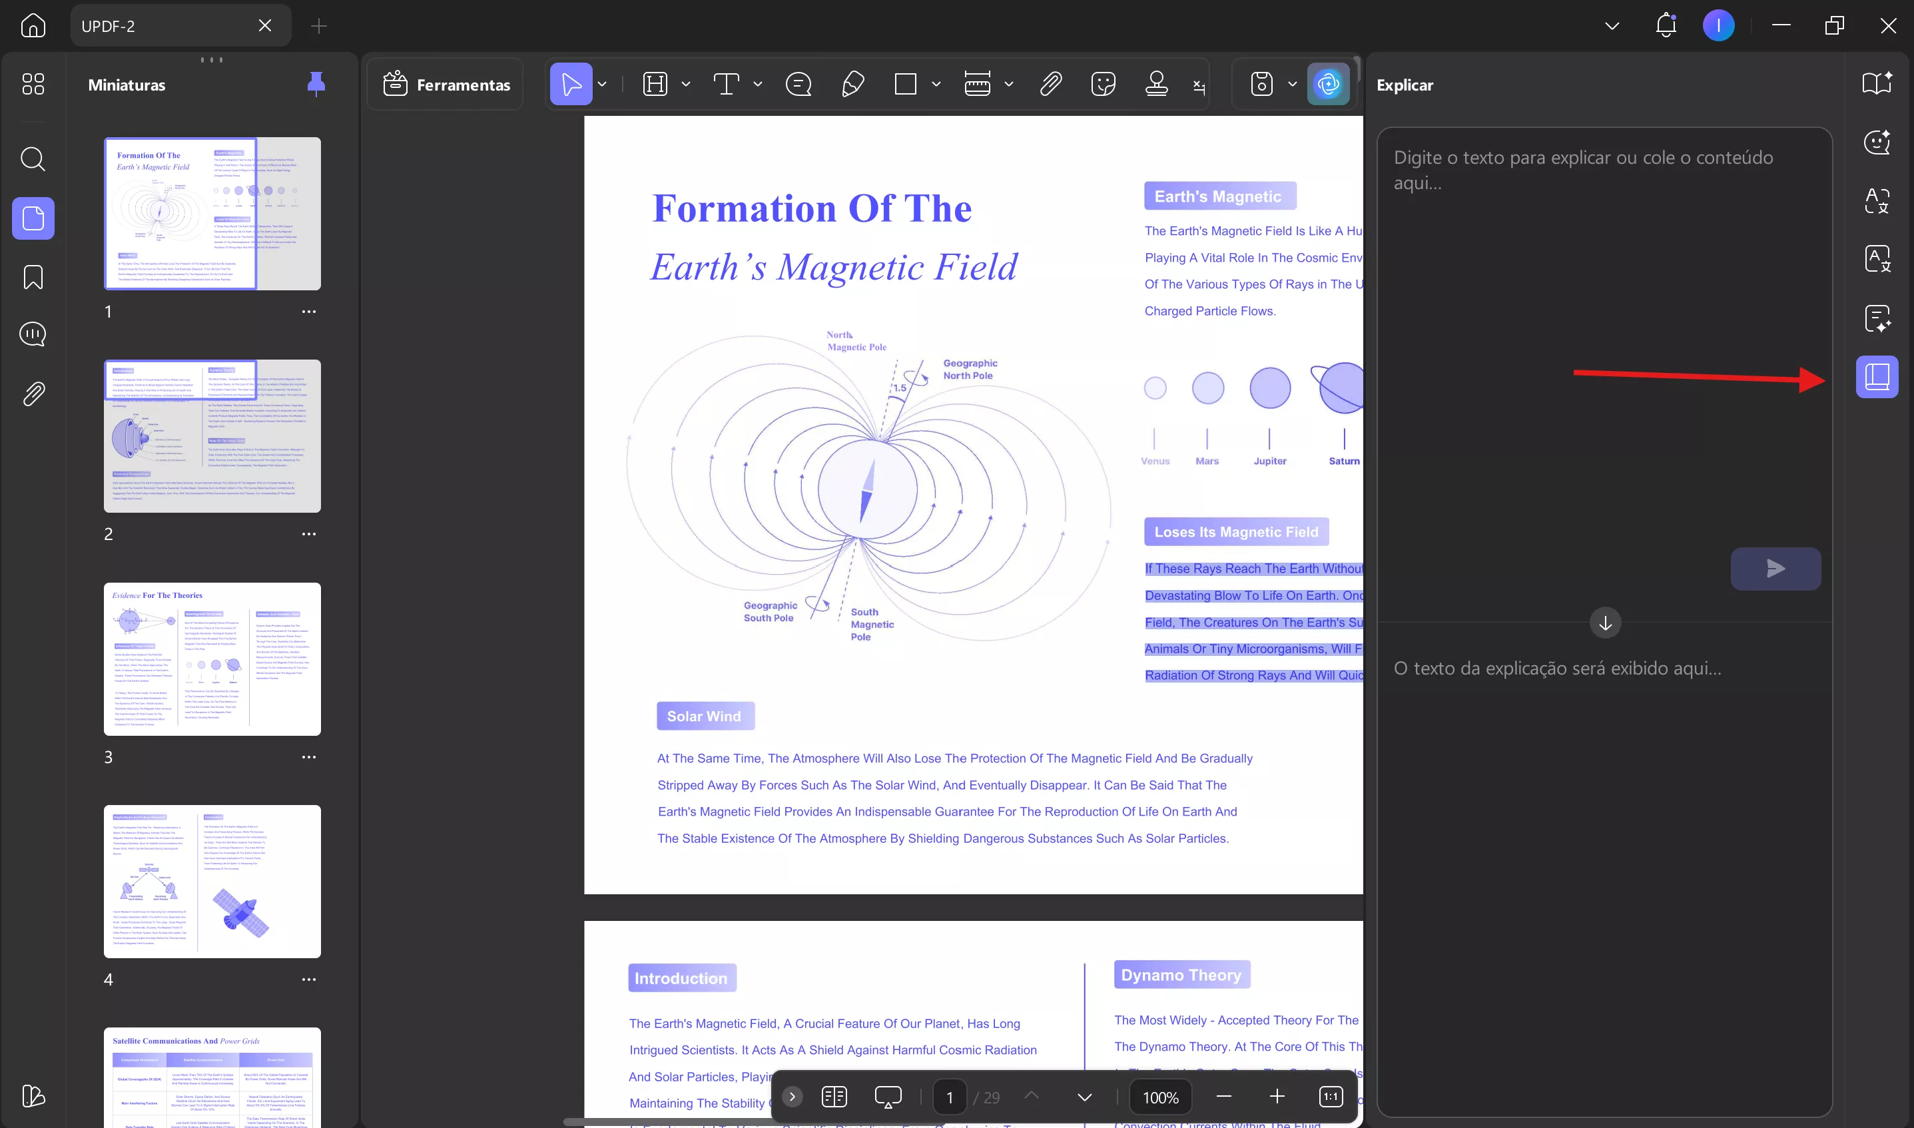
Task: Open the layers icon at sidebar bottom
Action: (33, 1095)
